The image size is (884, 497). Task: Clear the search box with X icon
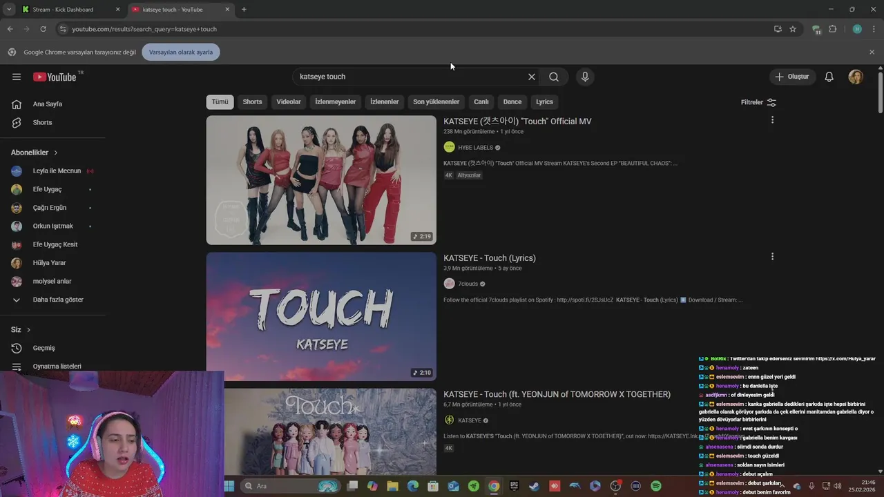click(x=532, y=77)
